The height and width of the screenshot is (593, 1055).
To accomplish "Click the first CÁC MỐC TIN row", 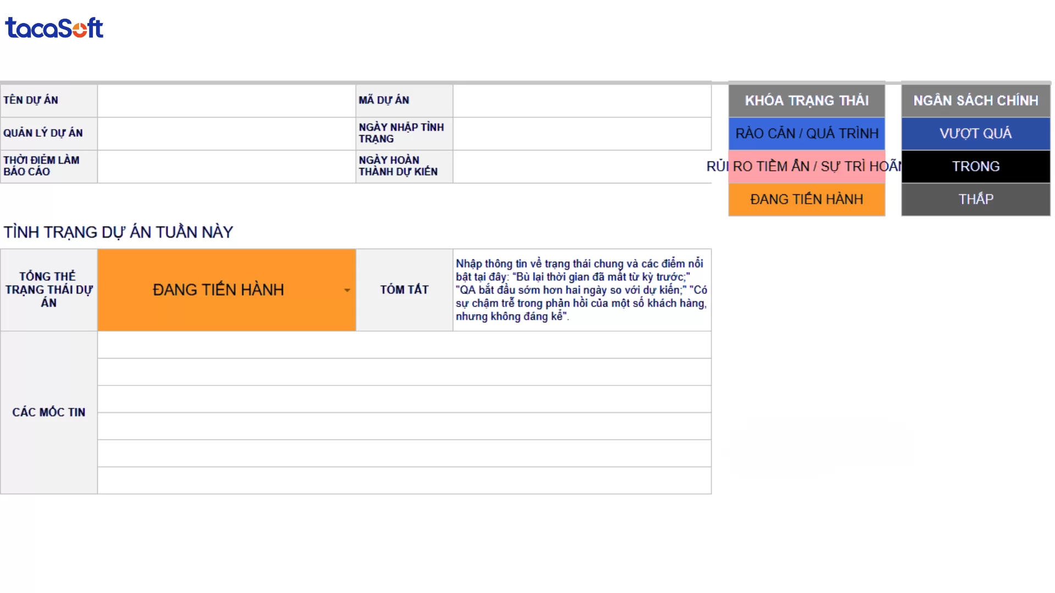I will click(x=404, y=345).
